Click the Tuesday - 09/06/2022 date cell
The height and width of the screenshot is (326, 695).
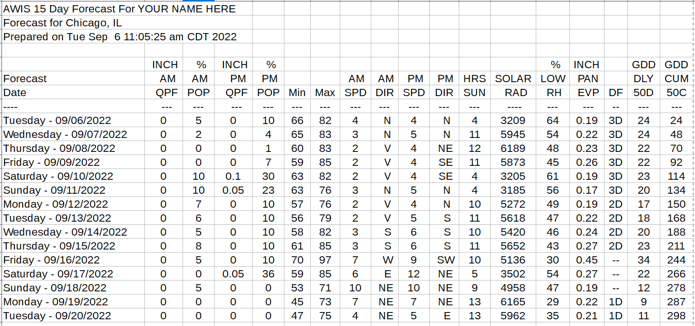(x=57, y=120)
